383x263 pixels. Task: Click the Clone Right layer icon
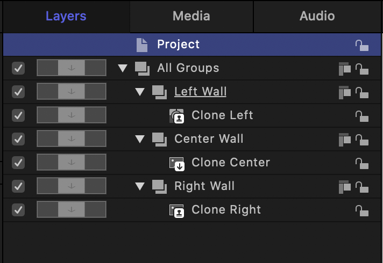click(x=177, y=210)
